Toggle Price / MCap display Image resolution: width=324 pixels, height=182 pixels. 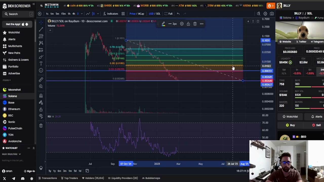pyautogui.click(x=137, y=14)
